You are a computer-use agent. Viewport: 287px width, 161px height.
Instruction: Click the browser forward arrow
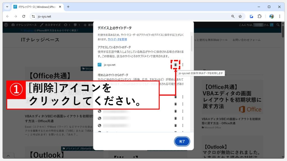coord(16,16)
